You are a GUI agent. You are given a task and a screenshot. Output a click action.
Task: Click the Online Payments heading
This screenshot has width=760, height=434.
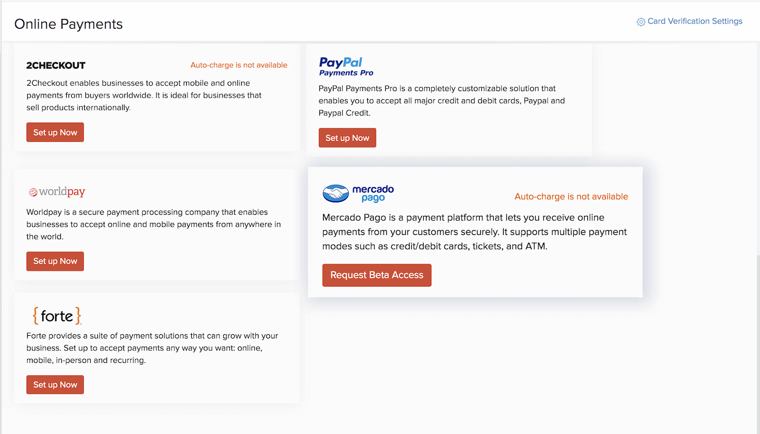coord(68,24)
